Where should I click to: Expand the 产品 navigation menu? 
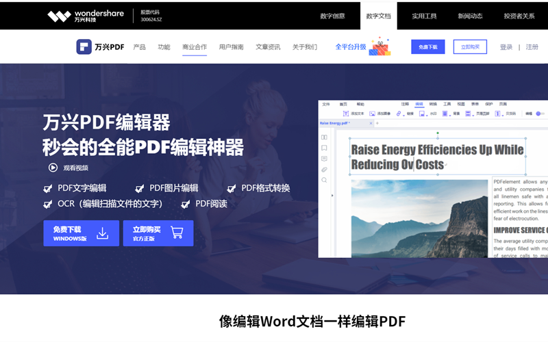[x=139, y=47]
